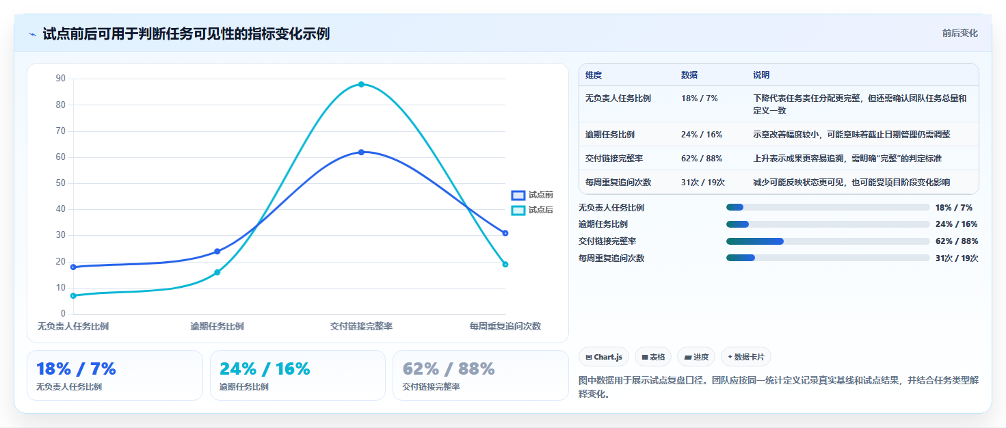Select the Chart.js tag chip
This screenshot has width=1006, height=428.
pyautogui.click(x=604, y=357)
